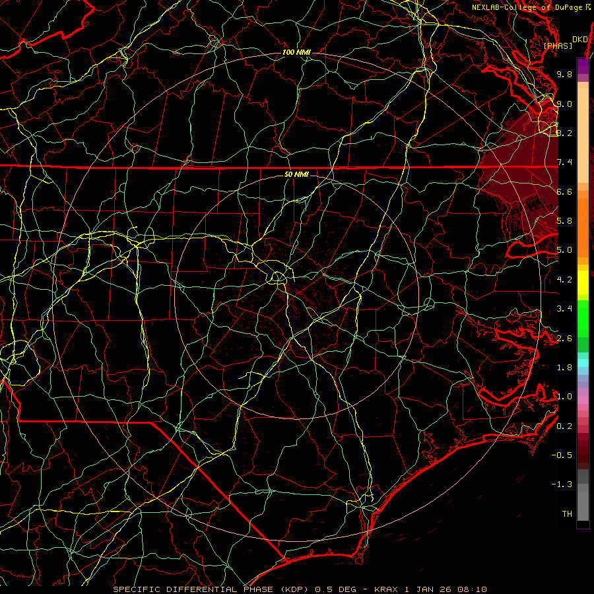The width and height of the screenshot is (594, 594).
Task: Click the -1.3 legend value
Action: click(562, 484)
